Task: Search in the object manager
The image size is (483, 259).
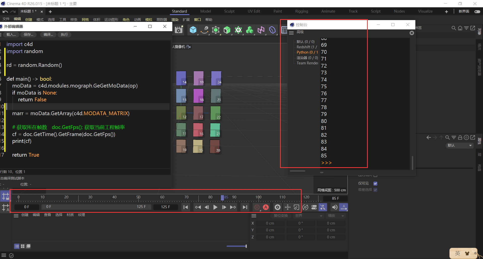Action: pos(454,28)
